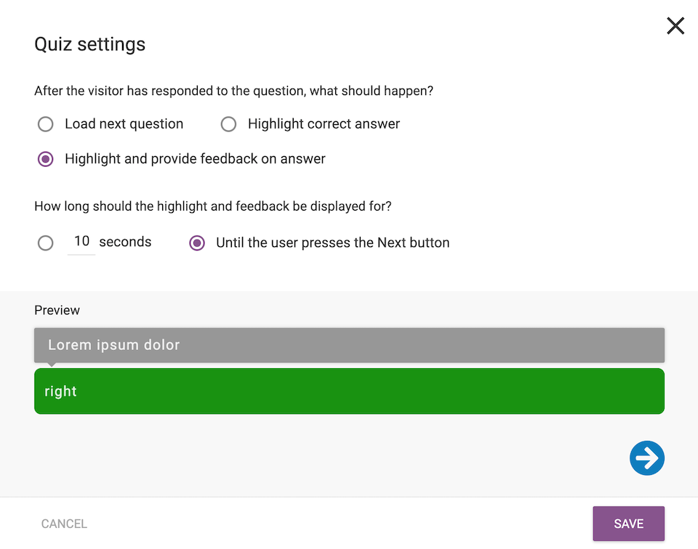Image resolution: width=698 pixels, height=549 pixels.
Task: Click the green "right" answer in preview
Action: pyautogui.click(x=349, y=391)
